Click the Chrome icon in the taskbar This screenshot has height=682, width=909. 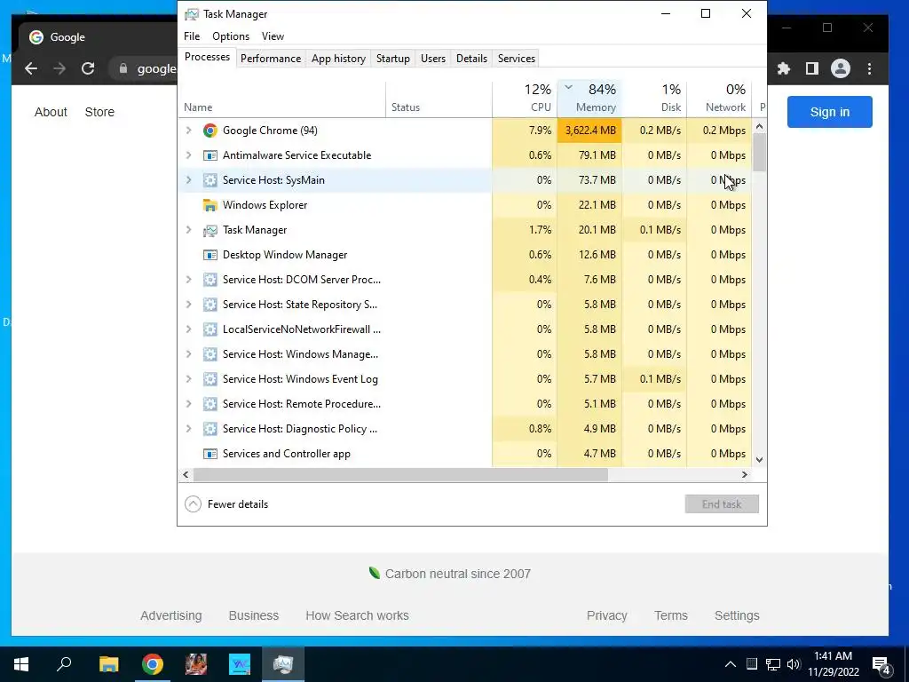153,664
